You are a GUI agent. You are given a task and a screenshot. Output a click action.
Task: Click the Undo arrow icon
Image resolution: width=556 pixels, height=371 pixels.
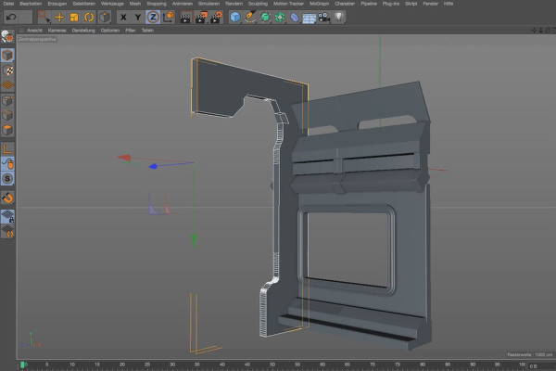(11, 17)
